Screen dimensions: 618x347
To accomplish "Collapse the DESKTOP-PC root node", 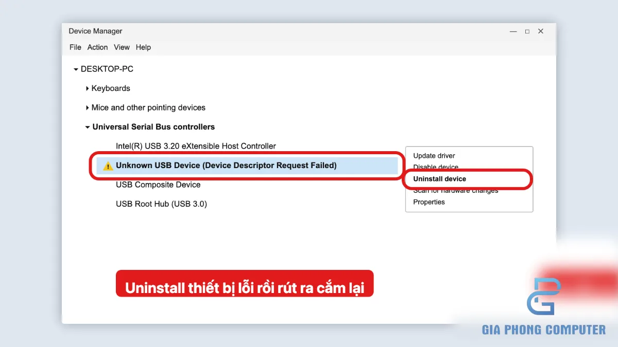I will [76, 69].
